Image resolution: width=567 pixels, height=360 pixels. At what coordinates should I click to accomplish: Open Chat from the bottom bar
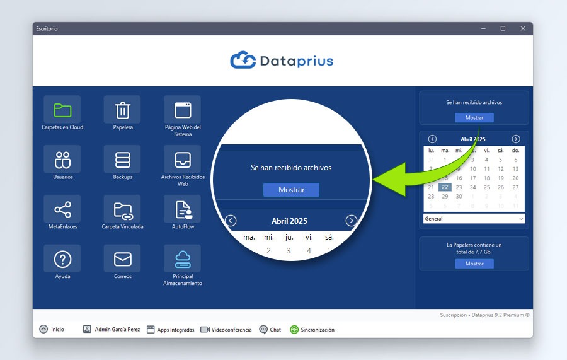[x=270, y=330]
